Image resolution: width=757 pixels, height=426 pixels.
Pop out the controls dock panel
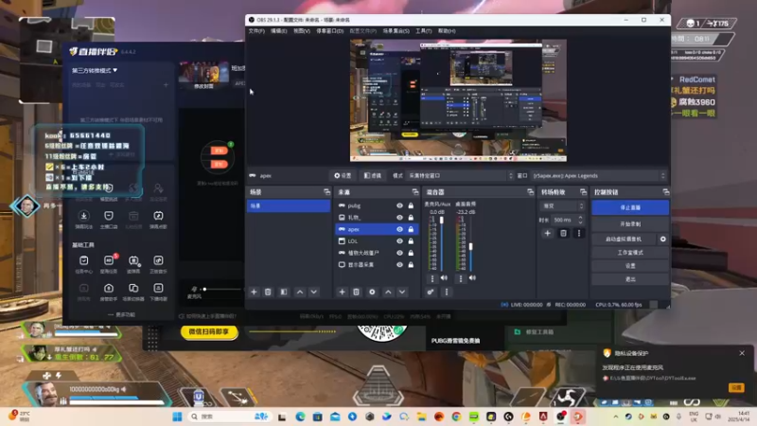[x=666, y=192]
